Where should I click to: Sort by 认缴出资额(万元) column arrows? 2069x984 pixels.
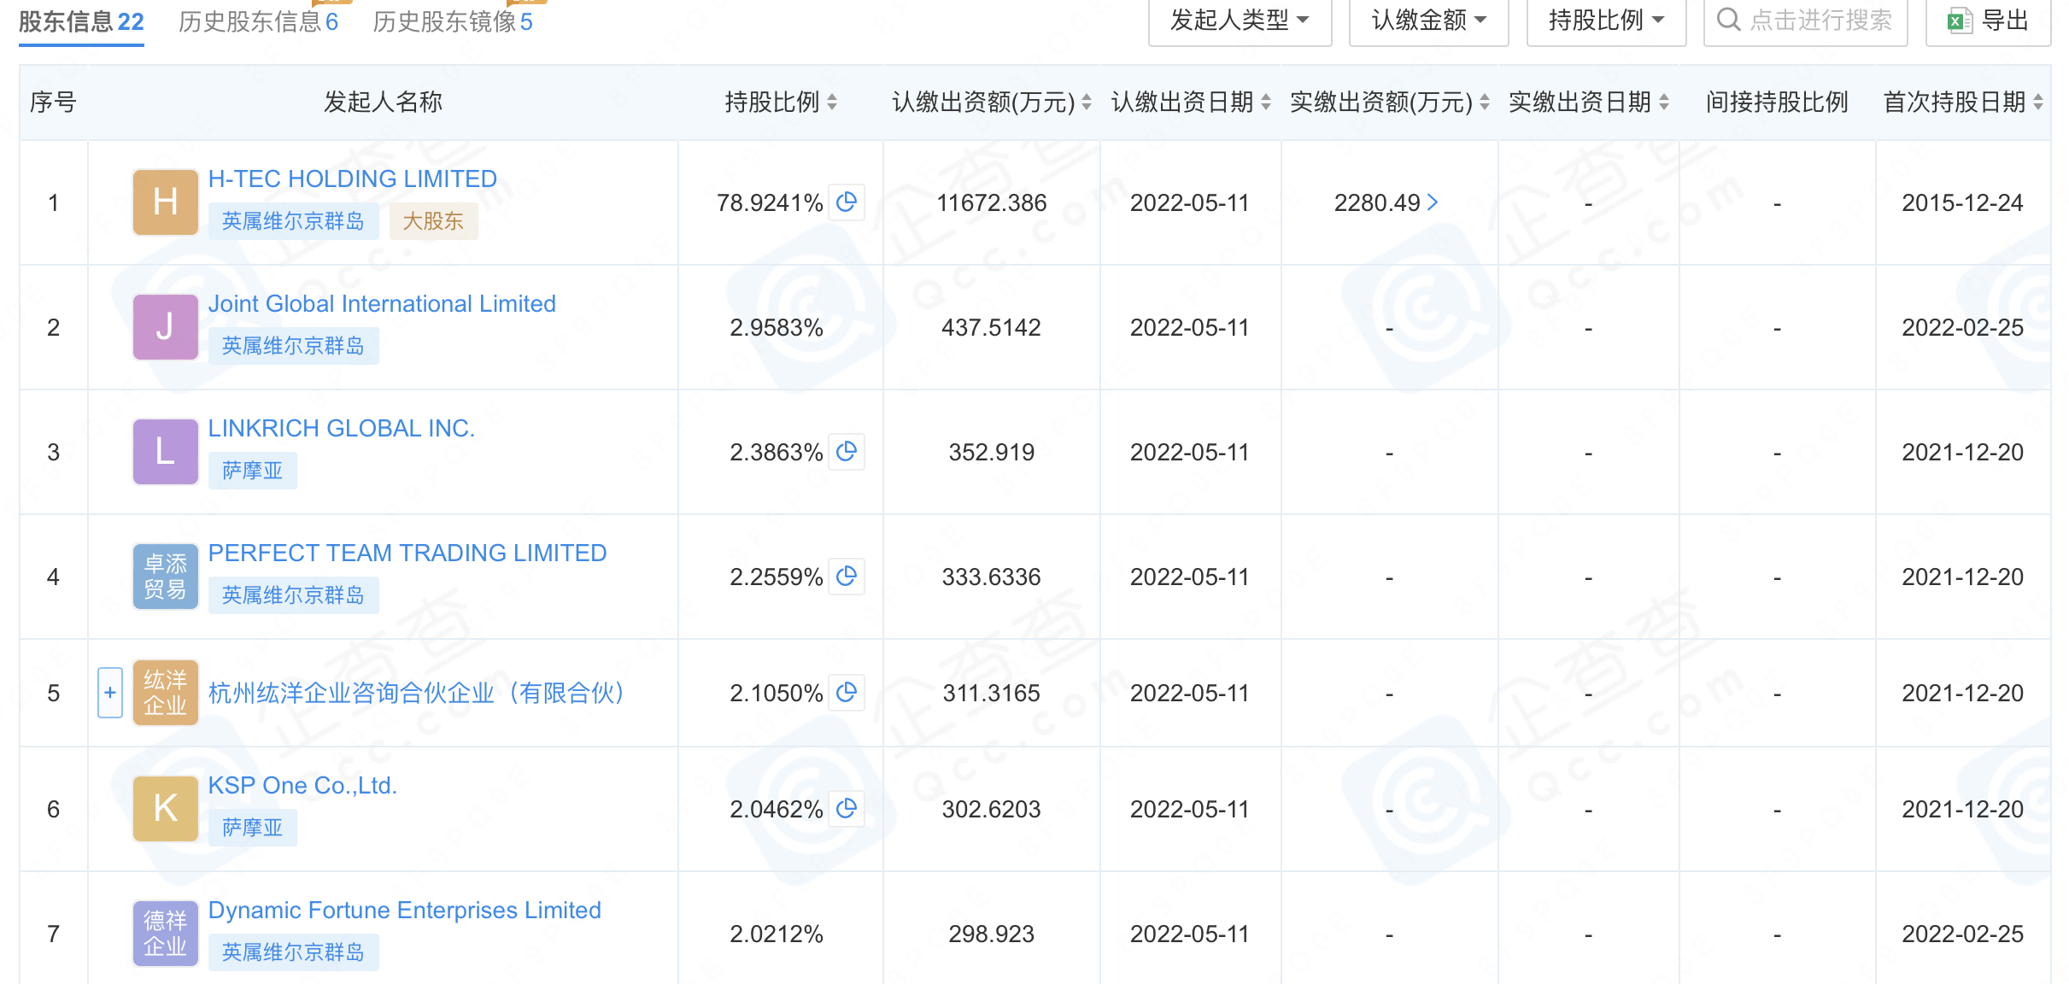(x=1087, y=102)
